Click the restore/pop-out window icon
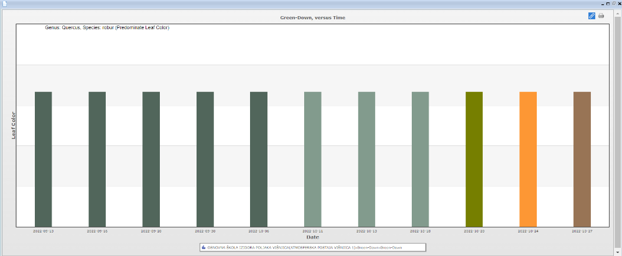 (613, 4)
